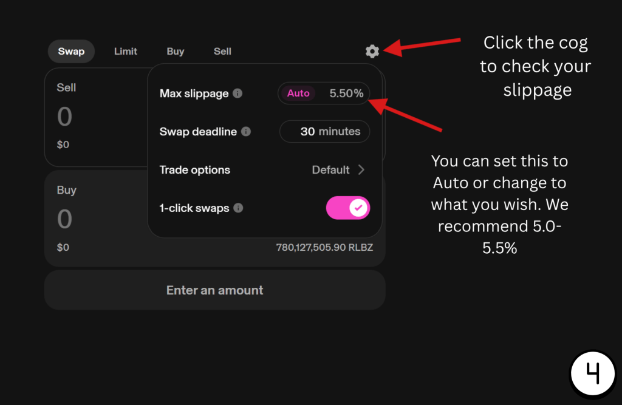The image size is (622, 405).
Task: Open the swap settings cog
Action: pos(372,51)
